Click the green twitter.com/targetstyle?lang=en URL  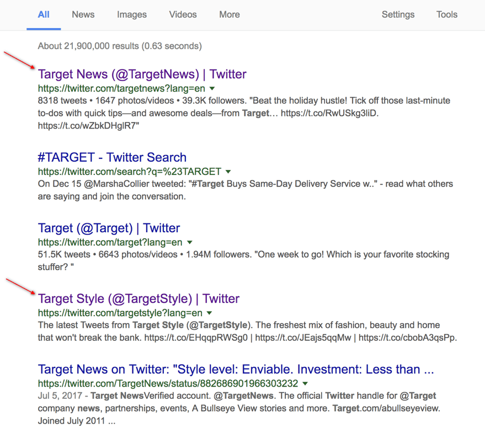[x=120, y=313]
